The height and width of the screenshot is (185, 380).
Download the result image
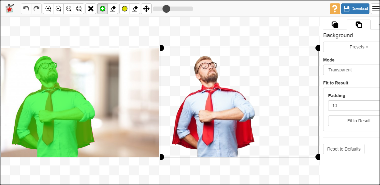[x=355, y=9]
